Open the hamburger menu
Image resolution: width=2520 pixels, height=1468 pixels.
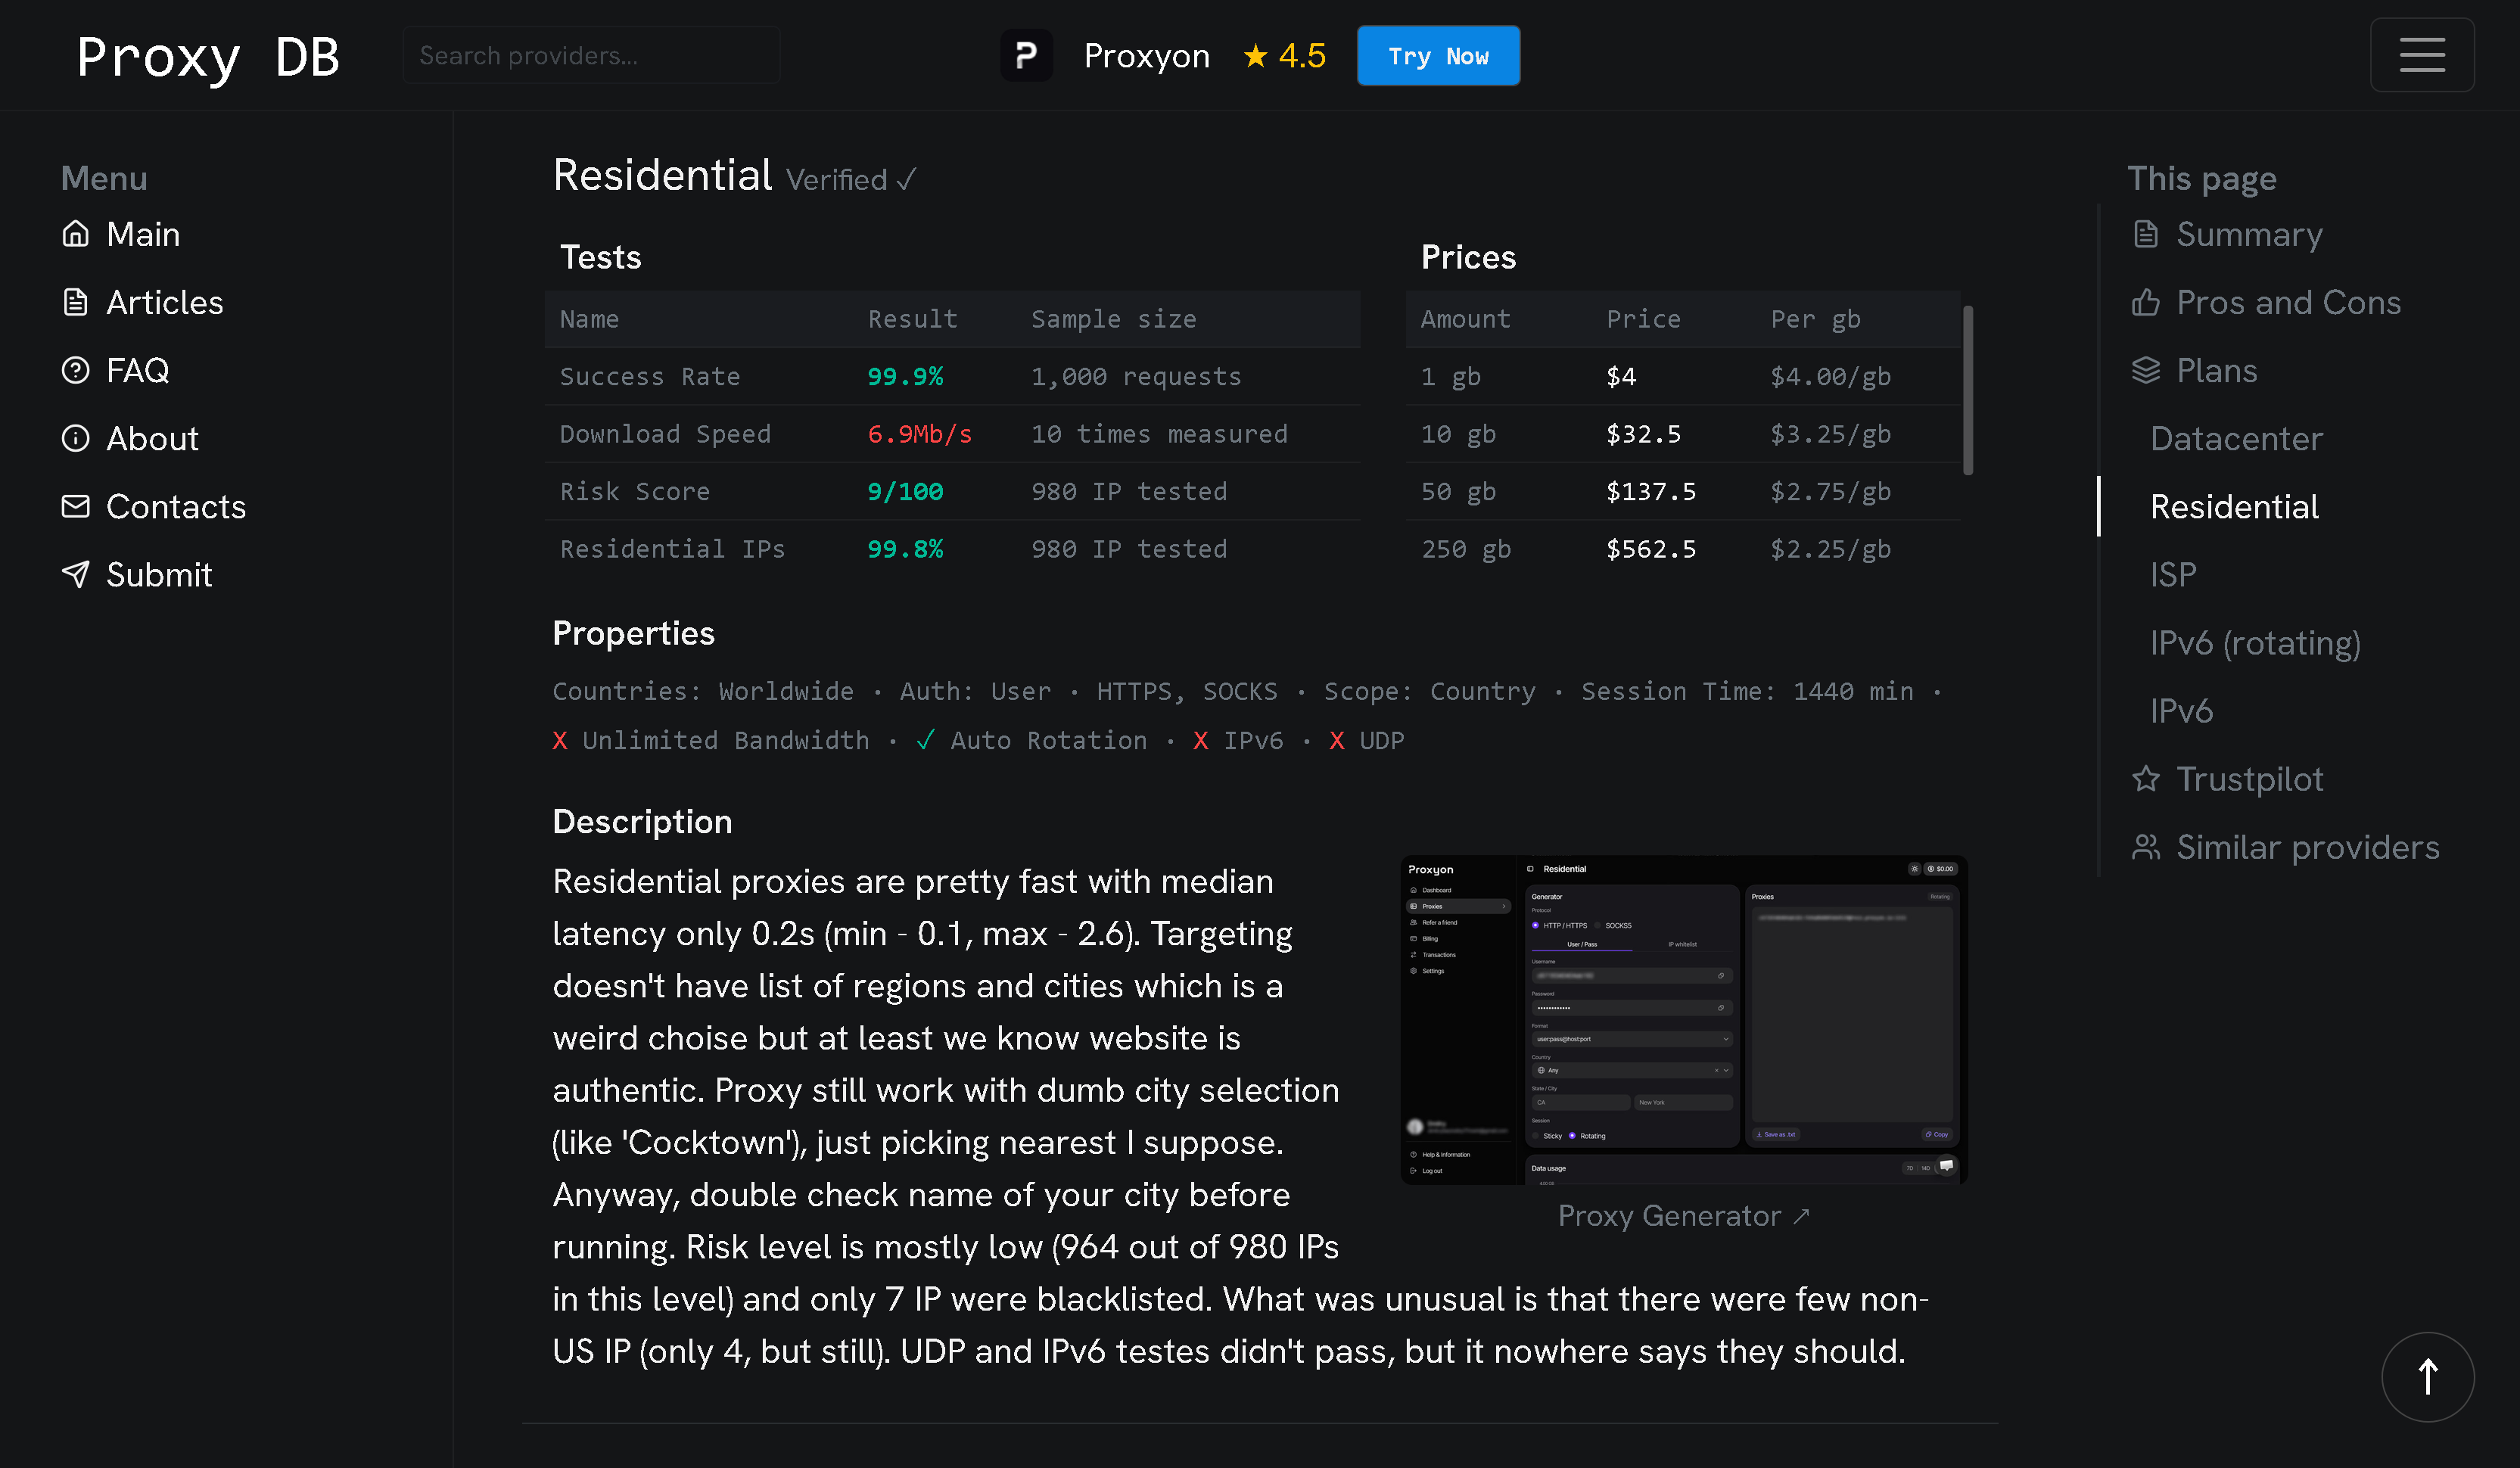coord(2422,55)
